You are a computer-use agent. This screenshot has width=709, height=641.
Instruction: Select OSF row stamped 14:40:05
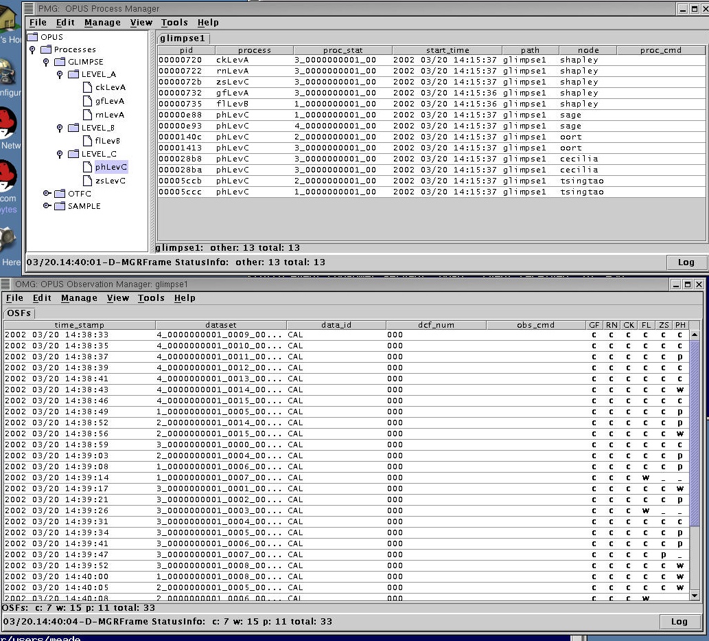tap(347, 587)
